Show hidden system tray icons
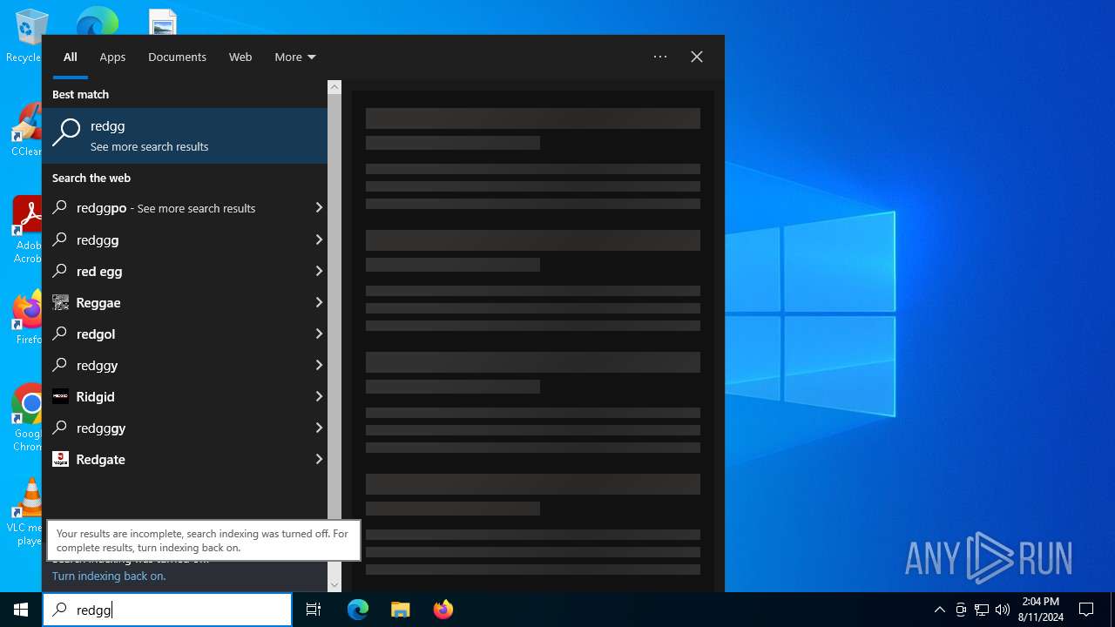 [x=939, y=610]
